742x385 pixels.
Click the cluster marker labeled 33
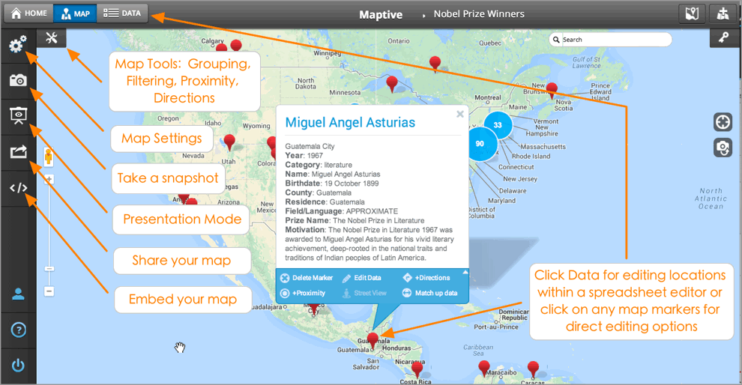tap(498, 125)
